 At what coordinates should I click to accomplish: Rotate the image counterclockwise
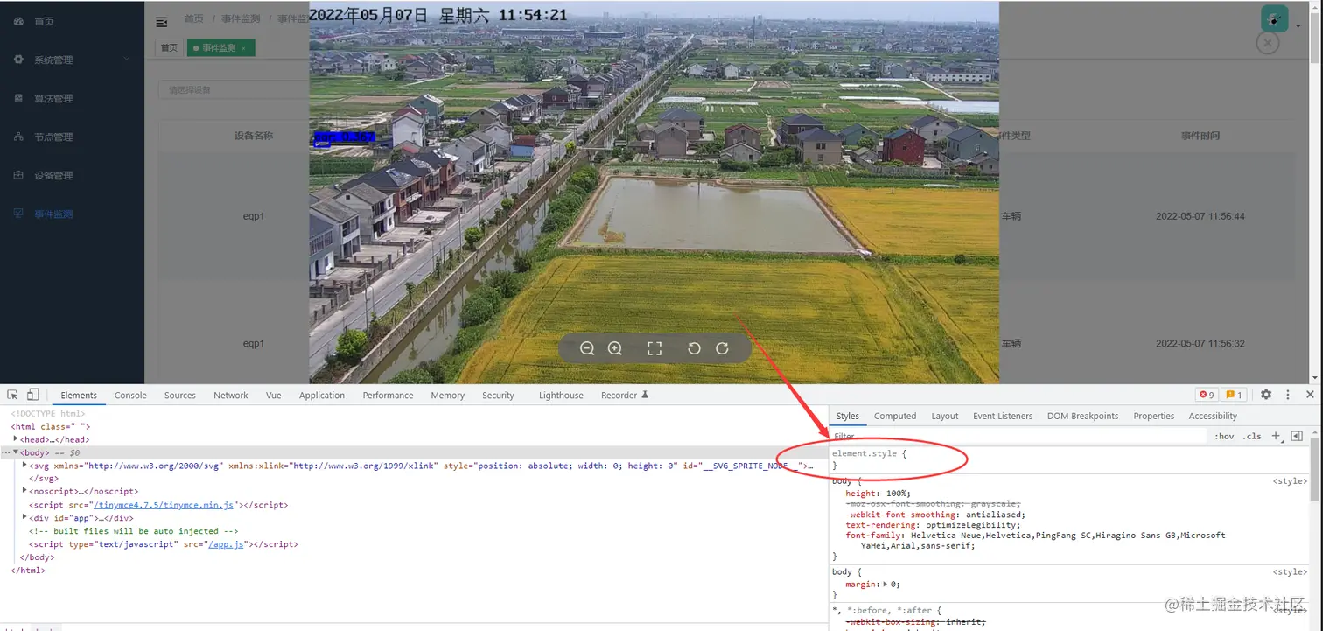pos(694,348)
